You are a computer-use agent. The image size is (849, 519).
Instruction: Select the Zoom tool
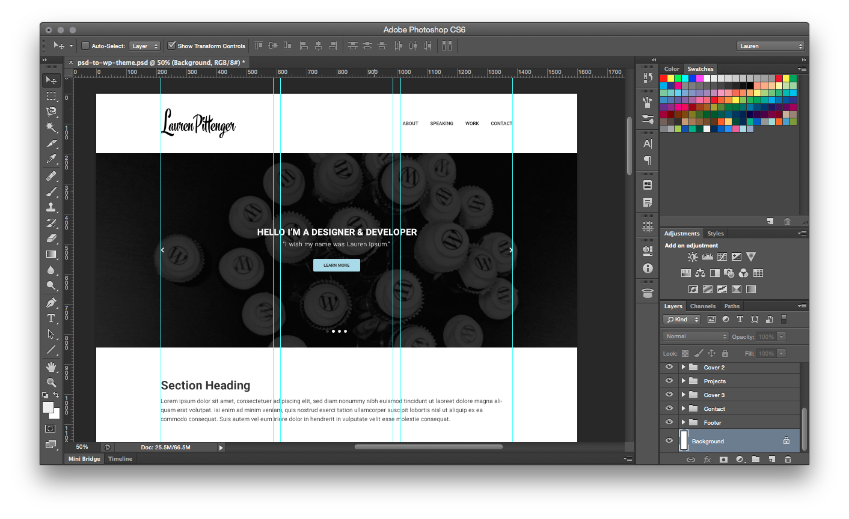51,382
